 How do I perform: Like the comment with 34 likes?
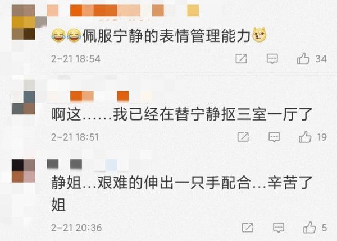tap(303, 58)
